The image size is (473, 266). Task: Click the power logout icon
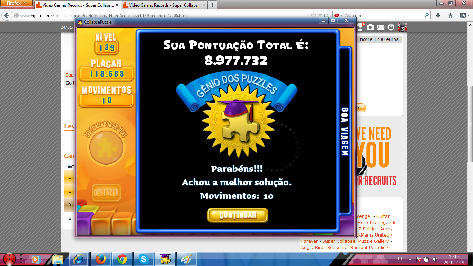pyautogui.click(x=391, y=27)
